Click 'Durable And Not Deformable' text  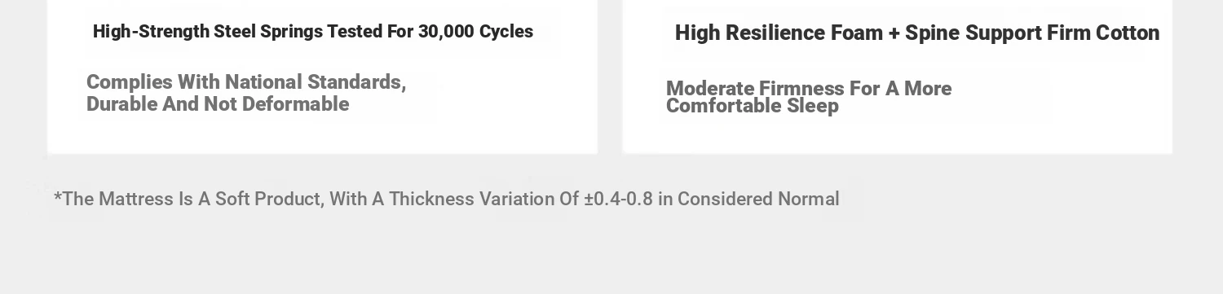coord(218,104)
